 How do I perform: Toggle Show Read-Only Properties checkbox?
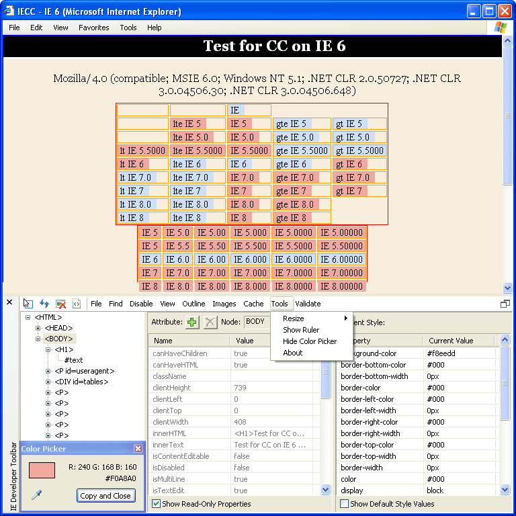click(157, 504)
